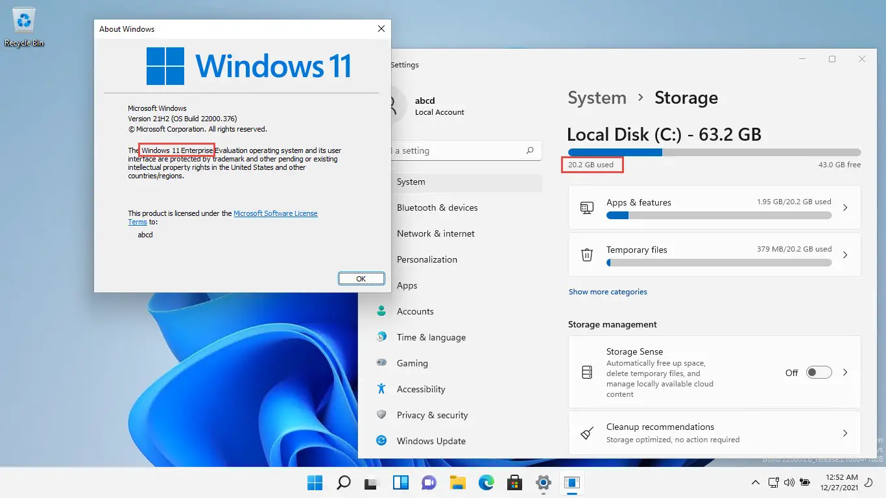This screenshot has width=886, height=498.
Task: Go to Personalization settings
Action: [x=427, y=259]
